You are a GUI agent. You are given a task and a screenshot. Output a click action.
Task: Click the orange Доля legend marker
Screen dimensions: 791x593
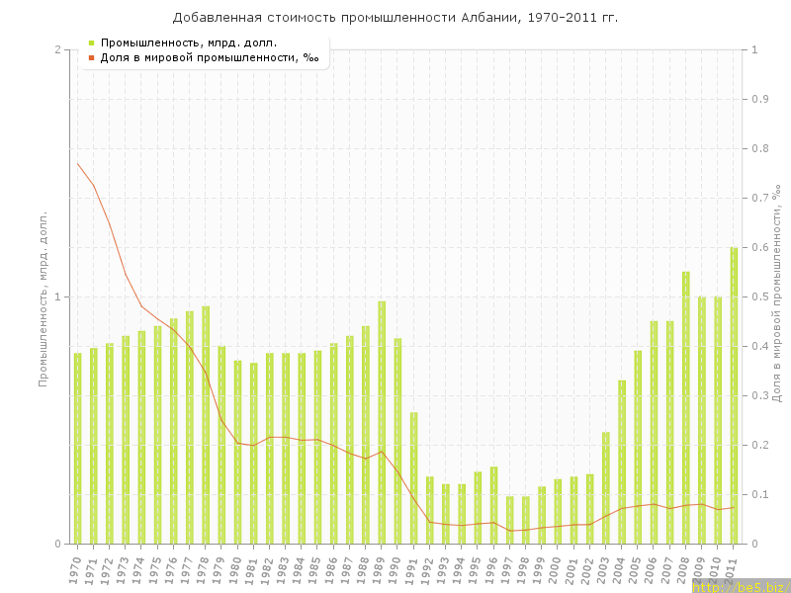coord(91,57)
